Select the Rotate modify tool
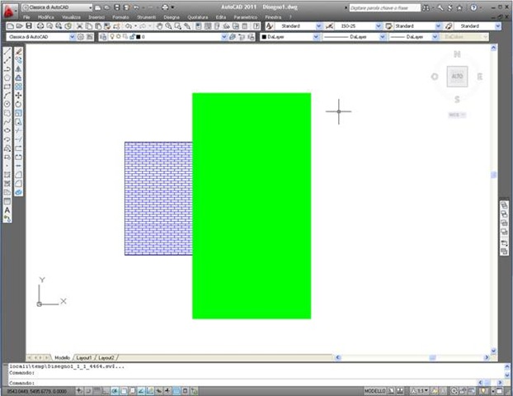Viewport: 513px width, 396px height. coord(18,104)
